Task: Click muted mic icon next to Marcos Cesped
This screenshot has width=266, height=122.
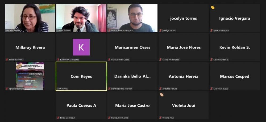Action: (211, 89)
